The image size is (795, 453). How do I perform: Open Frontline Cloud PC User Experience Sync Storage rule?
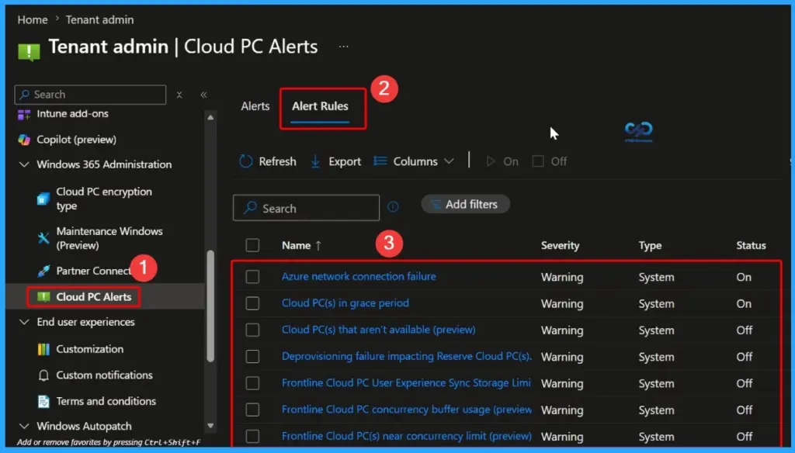coord(406,383)
